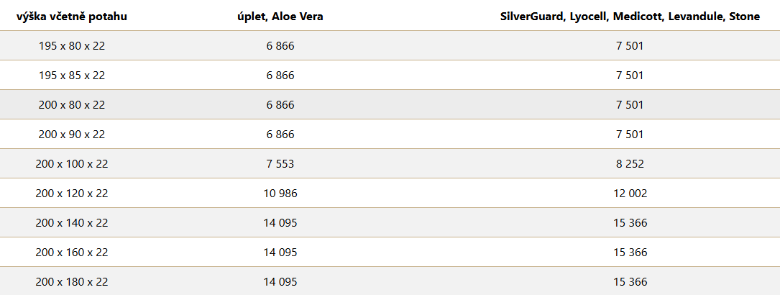The image size is (780, 295).
Task: Click the 195 x 85 x 22 size cell
Action: pos(72,75)
